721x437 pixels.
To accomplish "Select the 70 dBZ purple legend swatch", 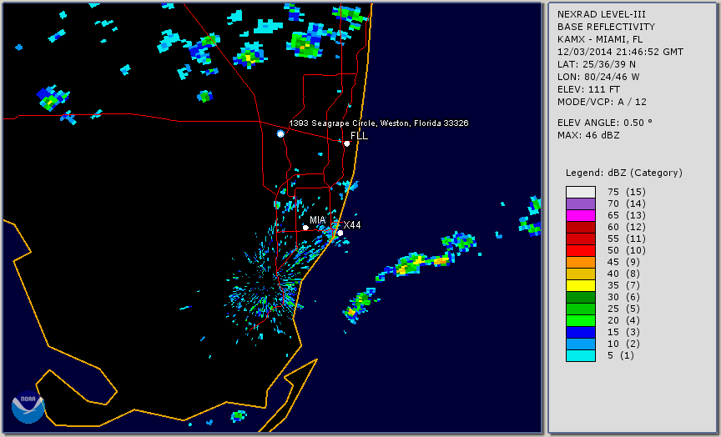I will [581, 203].
